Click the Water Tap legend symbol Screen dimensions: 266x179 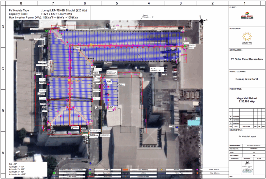tap(90, 170)
